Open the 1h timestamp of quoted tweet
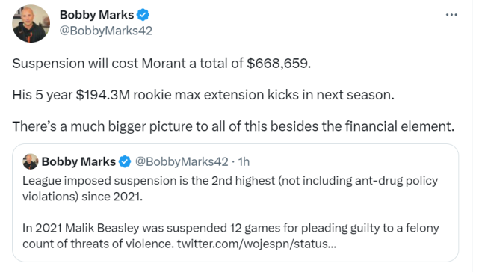Image resolution: width=479 pixels, height=272 pixels. coord(244,161)
